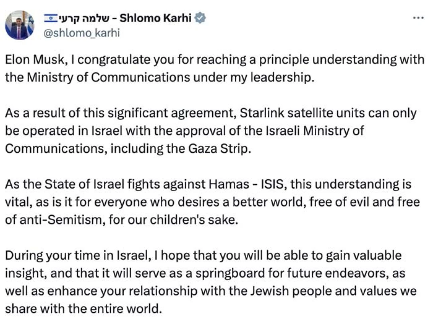Click the display name "Shlomo Karhi"

point(156,18)
